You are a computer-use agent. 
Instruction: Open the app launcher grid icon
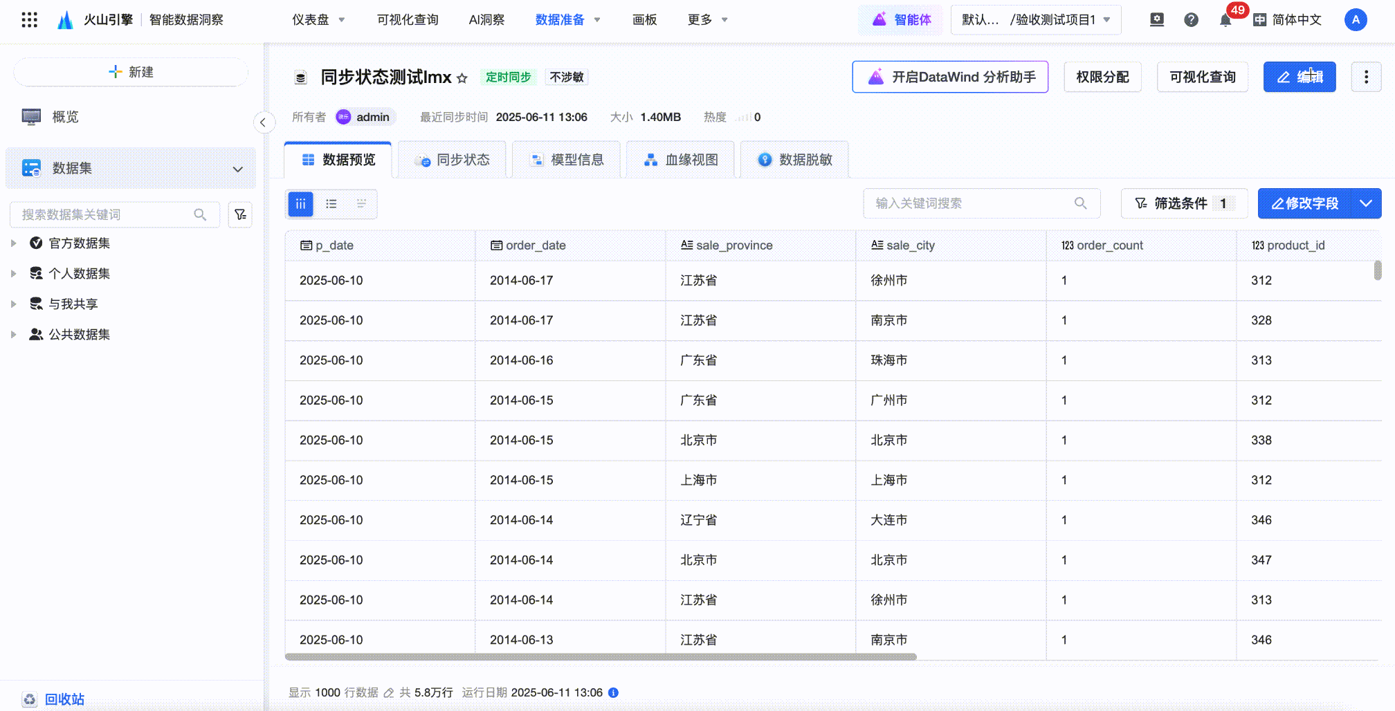[29, 19]
